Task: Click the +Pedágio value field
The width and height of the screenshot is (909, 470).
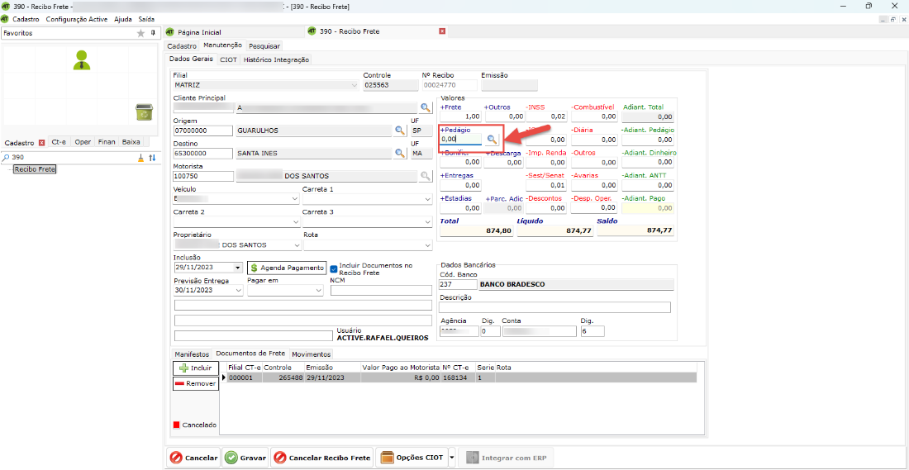Action: [x=461, y=139]
